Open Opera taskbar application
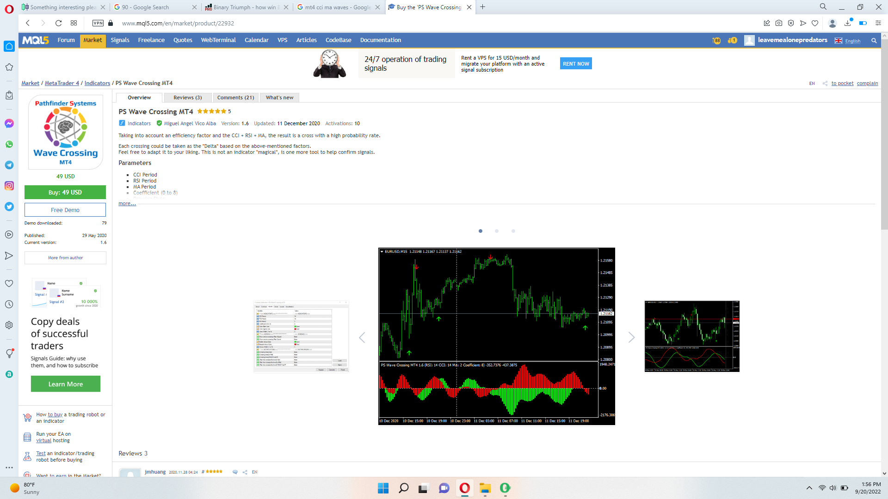Viewport: 888px width, 499px height. click(464, 488)
